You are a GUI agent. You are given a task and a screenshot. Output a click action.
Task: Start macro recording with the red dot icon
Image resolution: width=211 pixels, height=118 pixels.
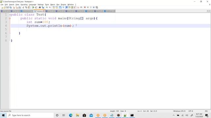(85, 7)
